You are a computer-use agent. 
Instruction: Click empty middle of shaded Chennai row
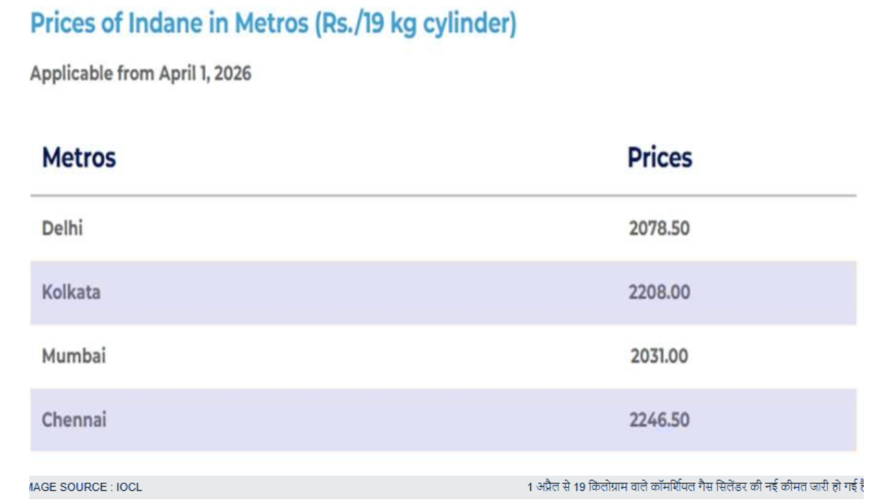pos(363,420)
